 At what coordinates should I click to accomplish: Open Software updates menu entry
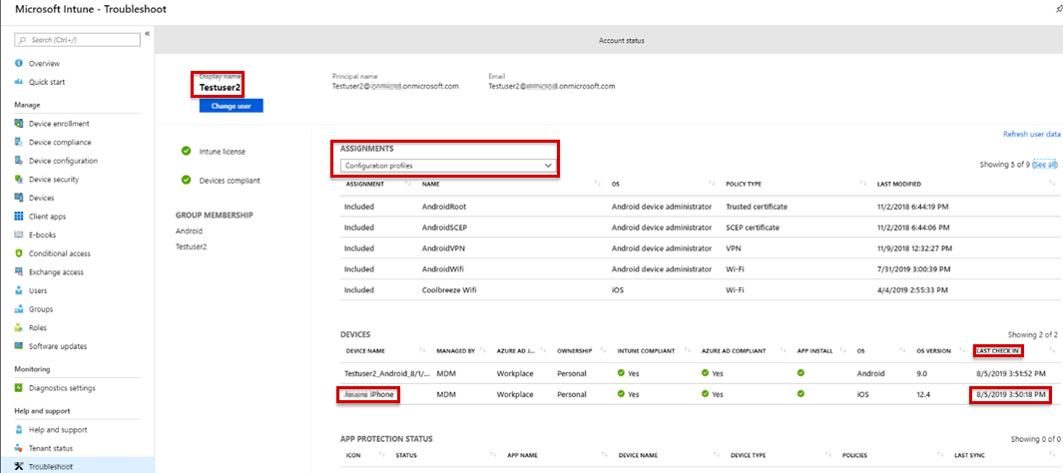(58, 346)
